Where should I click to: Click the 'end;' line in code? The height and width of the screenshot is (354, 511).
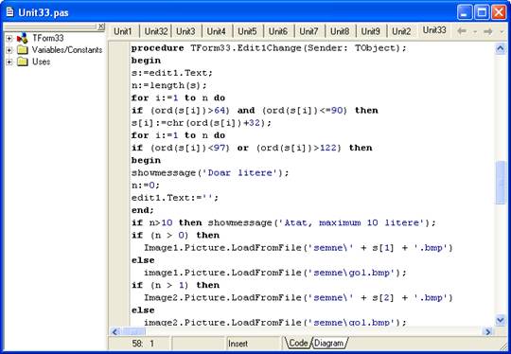142,210
